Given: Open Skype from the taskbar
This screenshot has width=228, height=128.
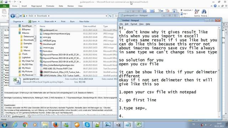Looking at the screenshot, I should click(x=87, y=125).
